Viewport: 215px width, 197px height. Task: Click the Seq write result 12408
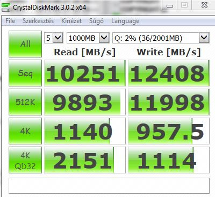click(x=169, y=73)
